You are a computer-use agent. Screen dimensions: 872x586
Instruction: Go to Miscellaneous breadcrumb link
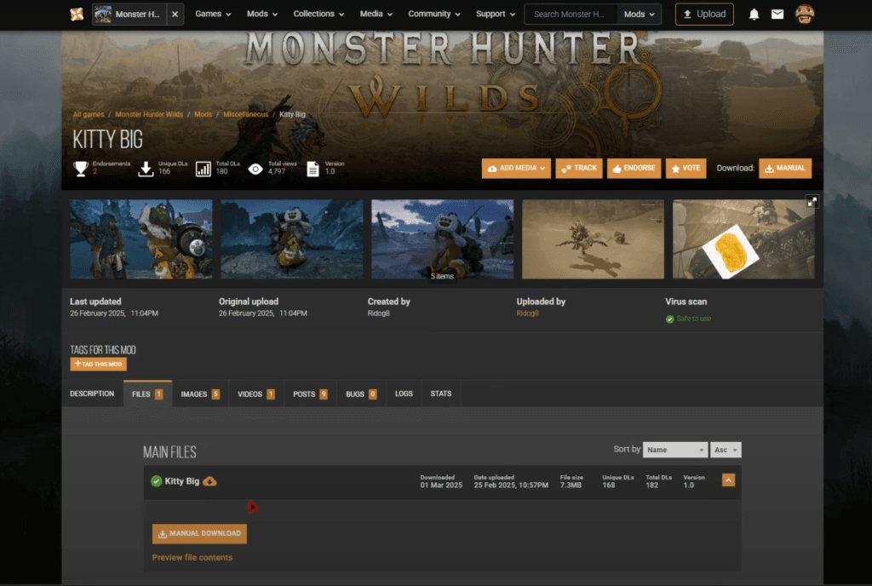[245, 114]
